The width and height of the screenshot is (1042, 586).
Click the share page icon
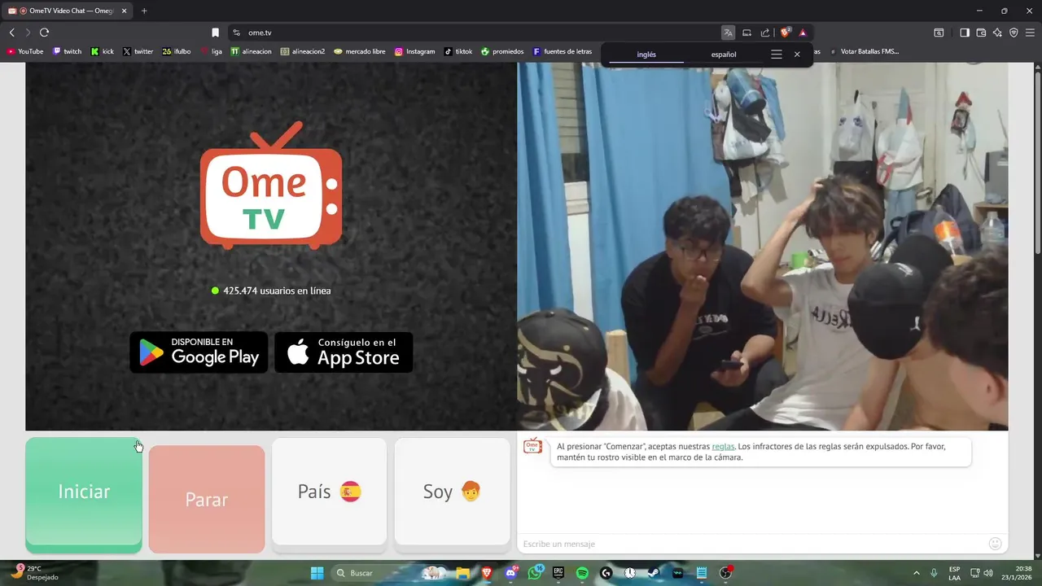point(765,33)
